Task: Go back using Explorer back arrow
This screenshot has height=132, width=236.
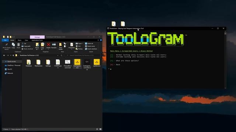Action: 4,55
